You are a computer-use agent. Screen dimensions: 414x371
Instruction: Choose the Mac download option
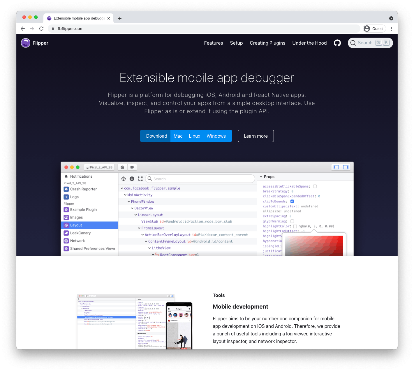178,136
